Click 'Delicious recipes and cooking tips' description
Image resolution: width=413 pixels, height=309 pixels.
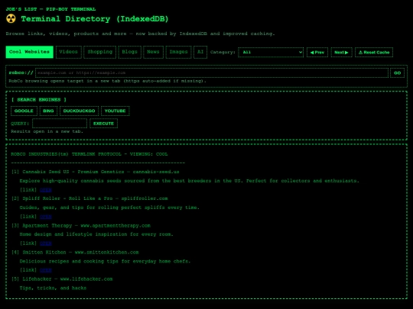pos(105,261)
